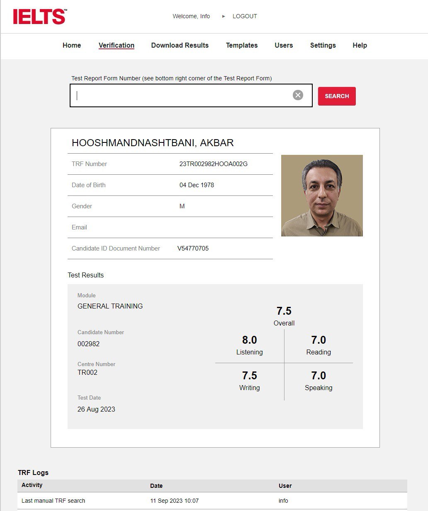Open the Users menu item
The height and width of the screenshot is (511, 428).
click(x=284, y=45)
